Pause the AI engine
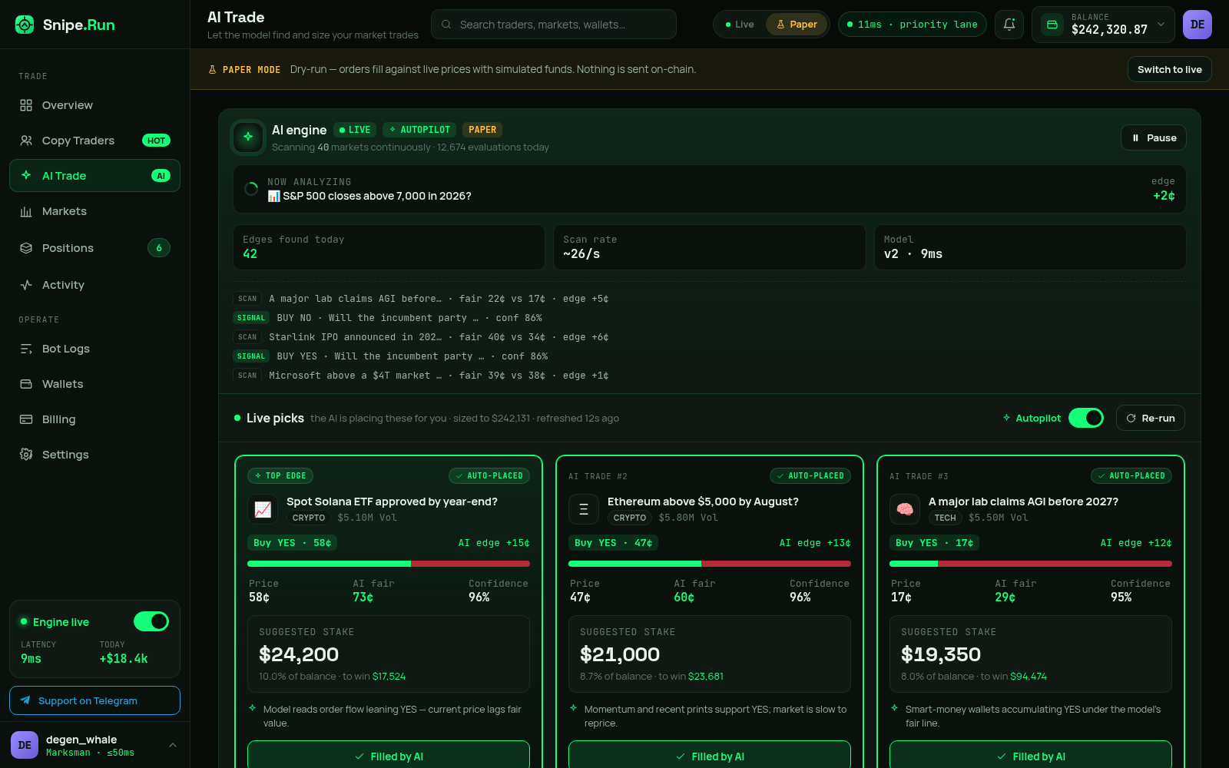The image size is (1229, 768). tap(1154, 137)
